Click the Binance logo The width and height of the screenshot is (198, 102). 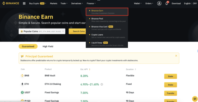click(x=11, y=3)
